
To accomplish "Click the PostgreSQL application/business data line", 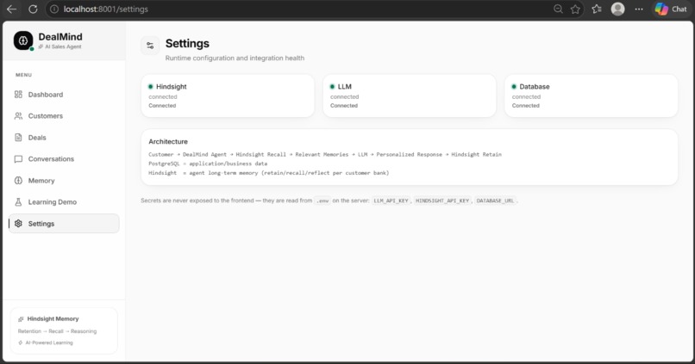I will click(208, 163).
